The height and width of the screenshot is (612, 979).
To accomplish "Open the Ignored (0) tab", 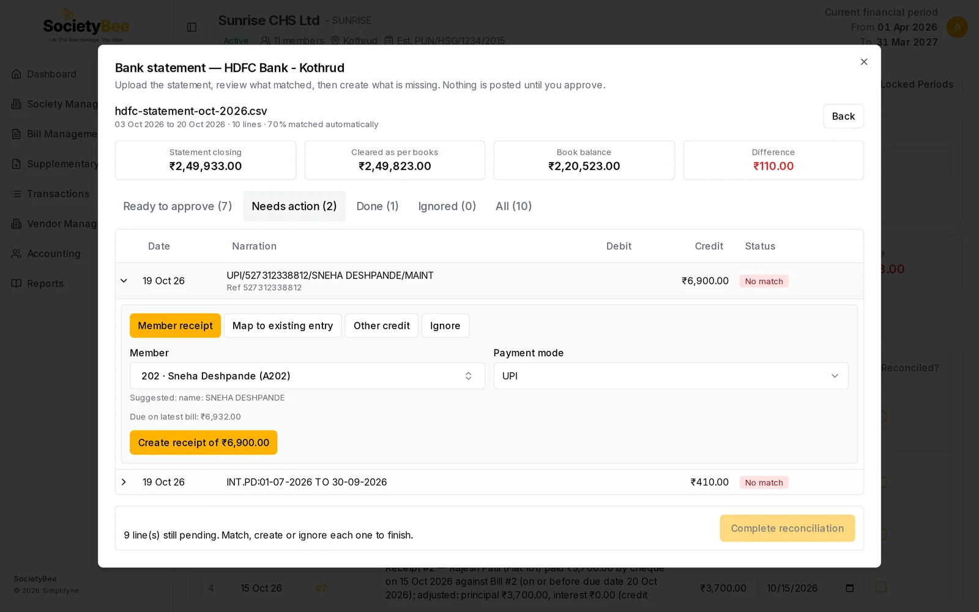I will [447, 206].
